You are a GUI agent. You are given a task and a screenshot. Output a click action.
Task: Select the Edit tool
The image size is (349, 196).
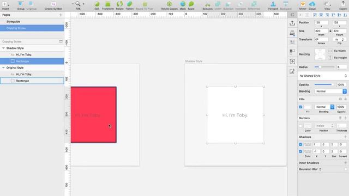(x=97, y=5)
